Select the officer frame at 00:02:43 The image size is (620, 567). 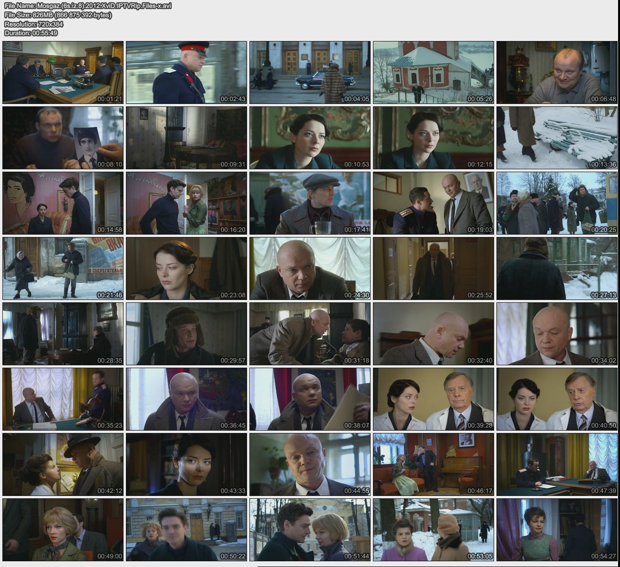pyautogui.click(x=186, y=72)
